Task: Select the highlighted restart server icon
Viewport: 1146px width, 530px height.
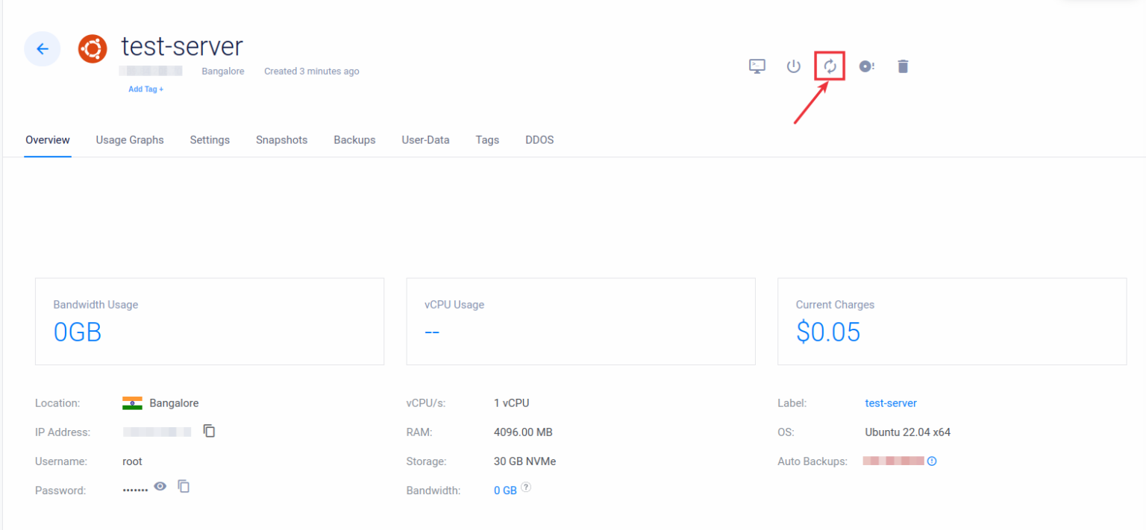Action: pos(830,66)
